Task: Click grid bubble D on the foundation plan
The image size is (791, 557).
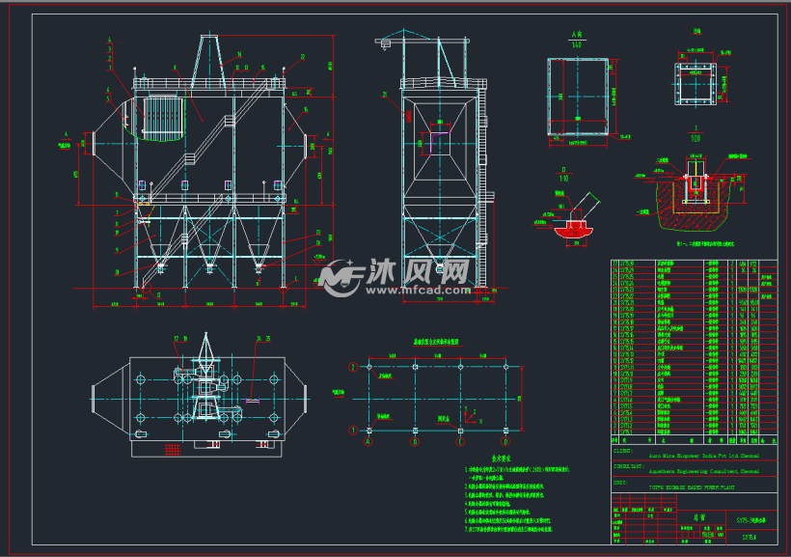Action: (x=505, y=440)
